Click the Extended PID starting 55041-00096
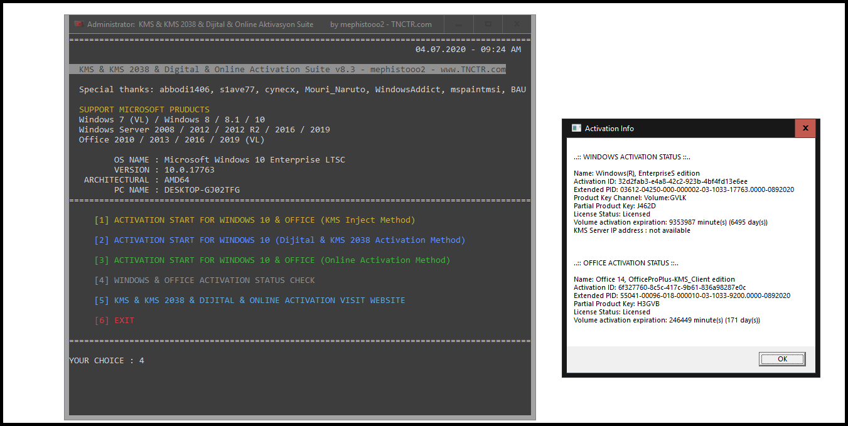The width and height of the screenshot is (848, 426). (682, 296)
